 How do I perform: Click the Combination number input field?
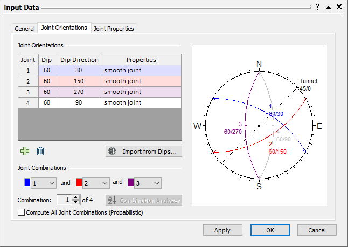[65, 200]
